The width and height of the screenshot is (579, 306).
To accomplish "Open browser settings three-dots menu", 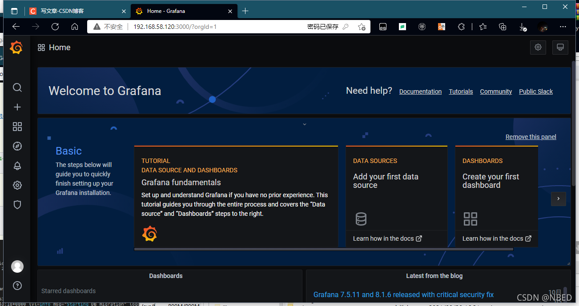I will (x=563, y=27).
